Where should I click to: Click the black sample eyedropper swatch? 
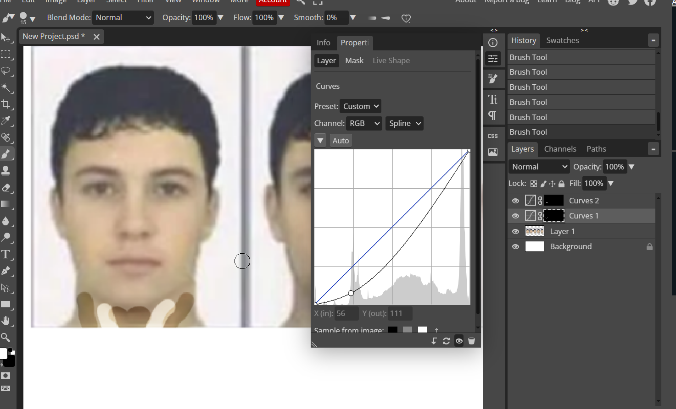393,329
